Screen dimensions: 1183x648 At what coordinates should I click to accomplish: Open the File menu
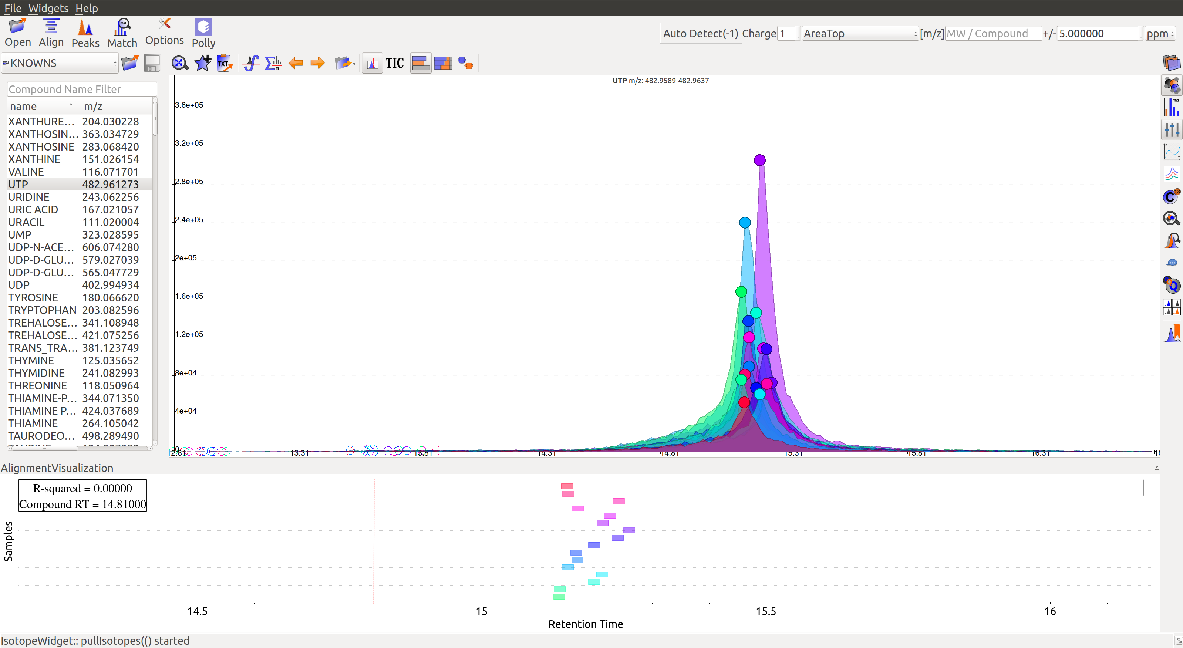(13, 8)
